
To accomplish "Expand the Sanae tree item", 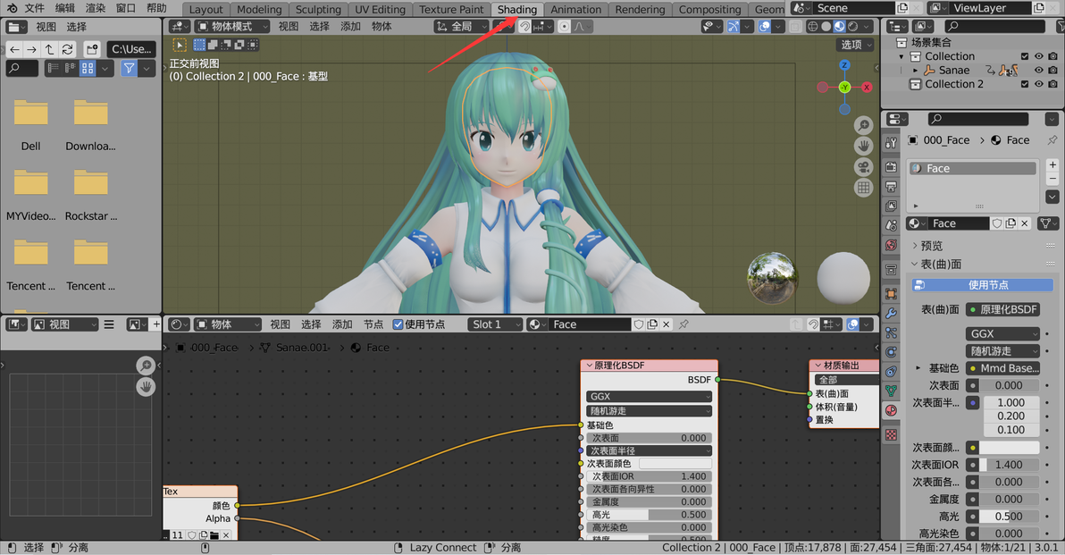I will coord(916,70).
